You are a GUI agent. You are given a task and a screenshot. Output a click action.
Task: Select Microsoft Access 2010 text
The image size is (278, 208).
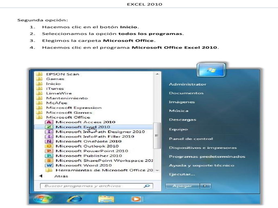[x=86, y=122]
